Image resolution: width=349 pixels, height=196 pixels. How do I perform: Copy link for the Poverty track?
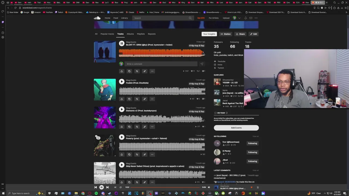click(x=129, y=154)
